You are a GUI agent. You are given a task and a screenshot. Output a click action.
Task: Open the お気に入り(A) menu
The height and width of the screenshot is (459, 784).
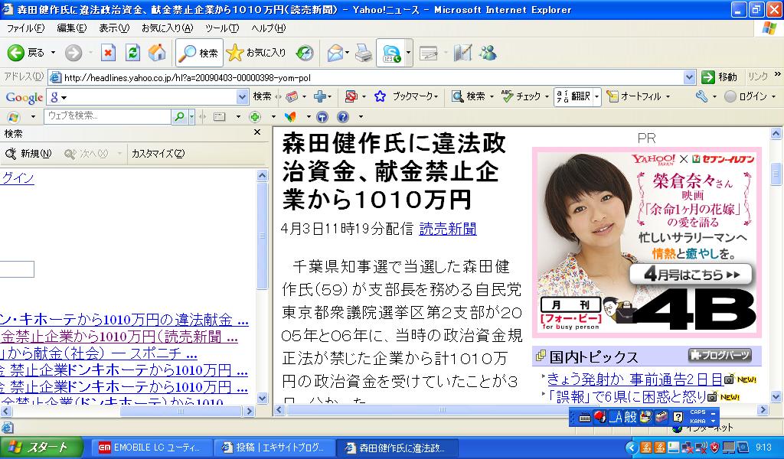167,28
